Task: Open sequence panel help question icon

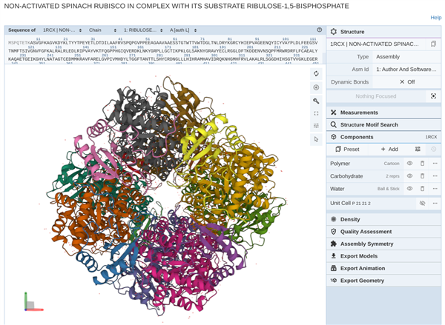Action: 319,30
